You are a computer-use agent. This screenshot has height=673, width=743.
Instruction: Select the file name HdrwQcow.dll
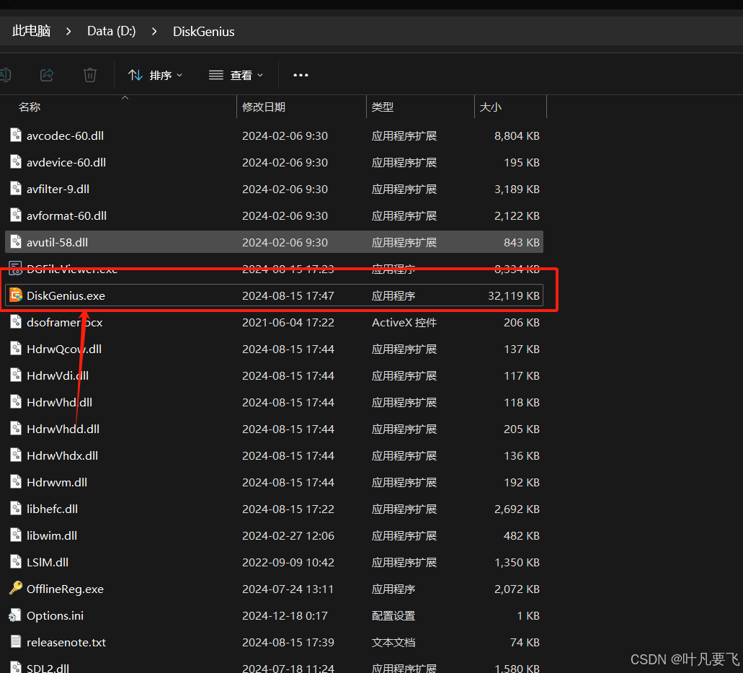tap(64, 349)
